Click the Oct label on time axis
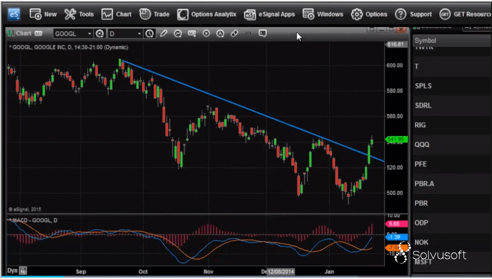 click(x=143, y=271)
